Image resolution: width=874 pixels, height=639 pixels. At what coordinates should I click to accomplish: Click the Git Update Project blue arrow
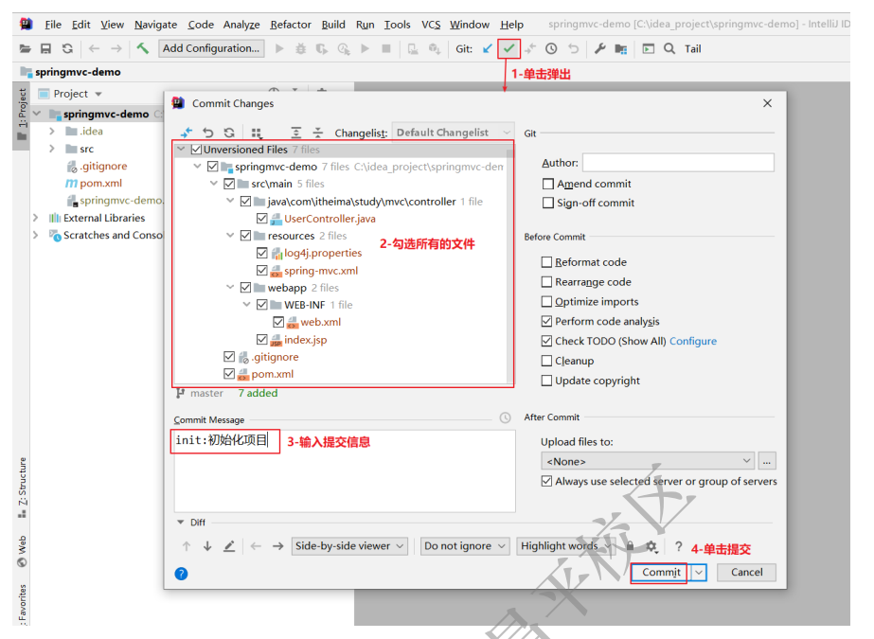pyautogui.click(x=487, y=49)
